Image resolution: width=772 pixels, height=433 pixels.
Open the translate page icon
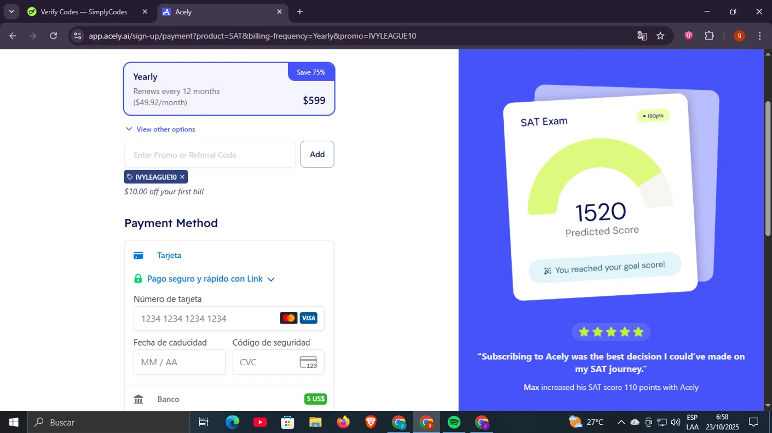point(642,35)
